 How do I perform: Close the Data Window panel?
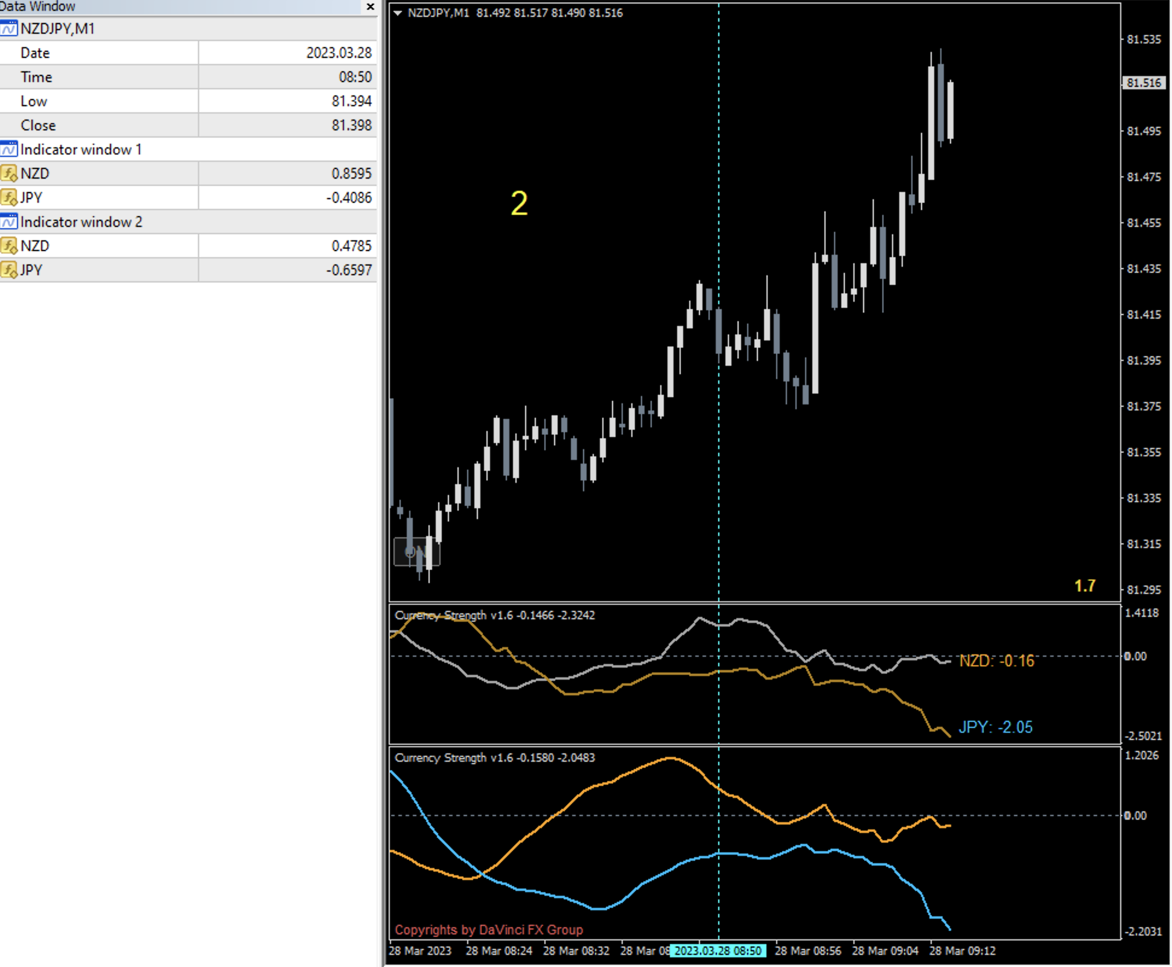[x=370, y=7]
